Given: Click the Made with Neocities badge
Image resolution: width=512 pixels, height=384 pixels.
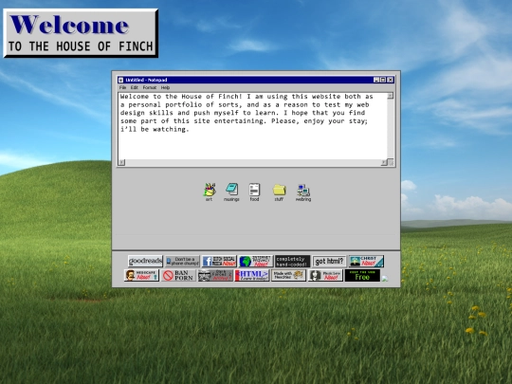Looking at the screenshot, I should coord(288,275).
